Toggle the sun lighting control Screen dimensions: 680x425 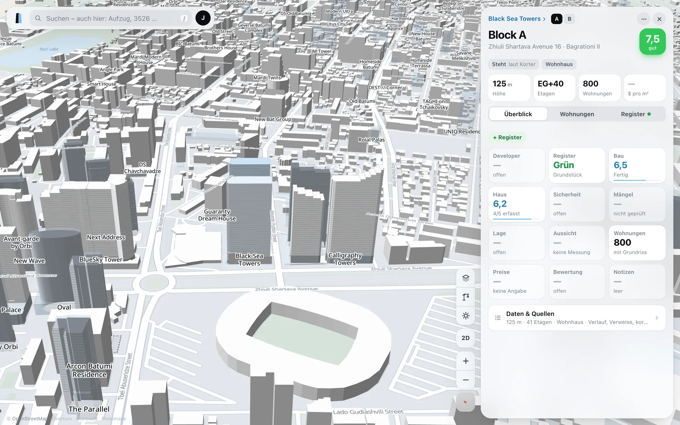[465, 316]
